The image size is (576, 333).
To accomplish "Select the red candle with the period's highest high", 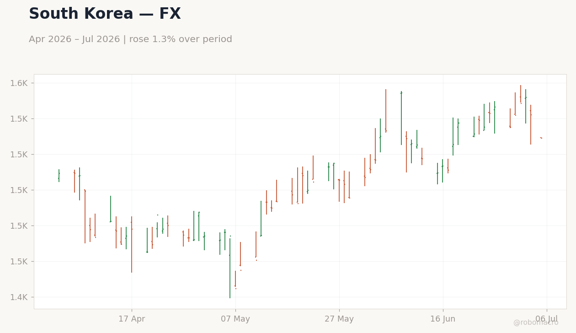I will click(521, 94).
